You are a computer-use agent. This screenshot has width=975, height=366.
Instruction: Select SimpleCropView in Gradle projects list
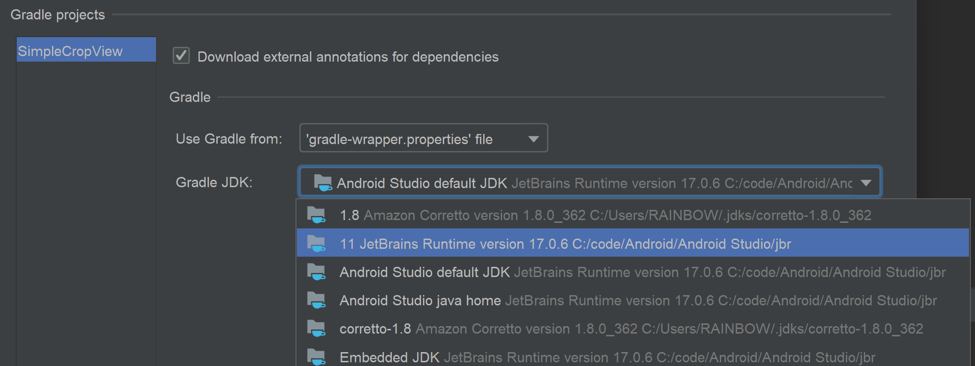point(86,50)
